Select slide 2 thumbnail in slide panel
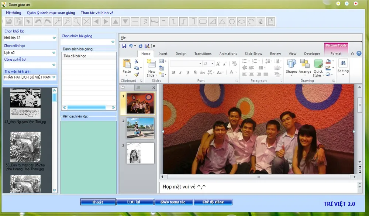The height and width of the screenshot is (216, 369). tap(140, 128)
